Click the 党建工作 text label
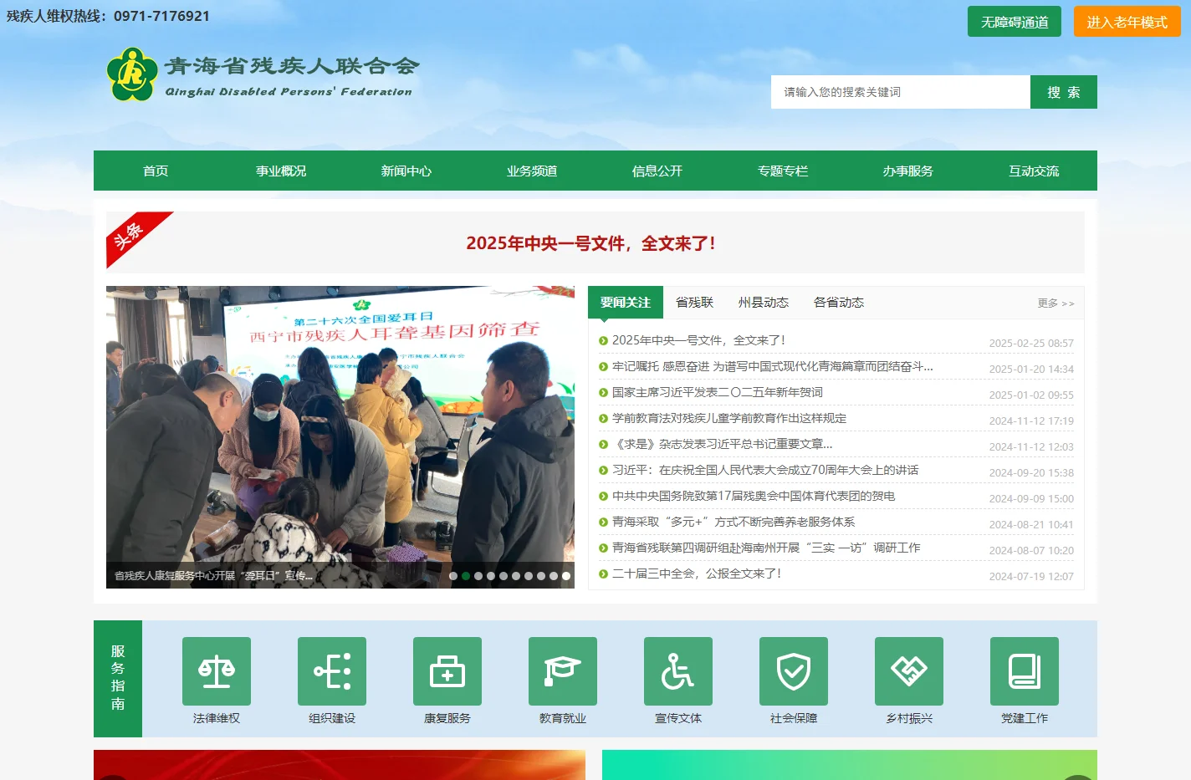Viewport: 1191px width, 780px height. (1025, 718)
